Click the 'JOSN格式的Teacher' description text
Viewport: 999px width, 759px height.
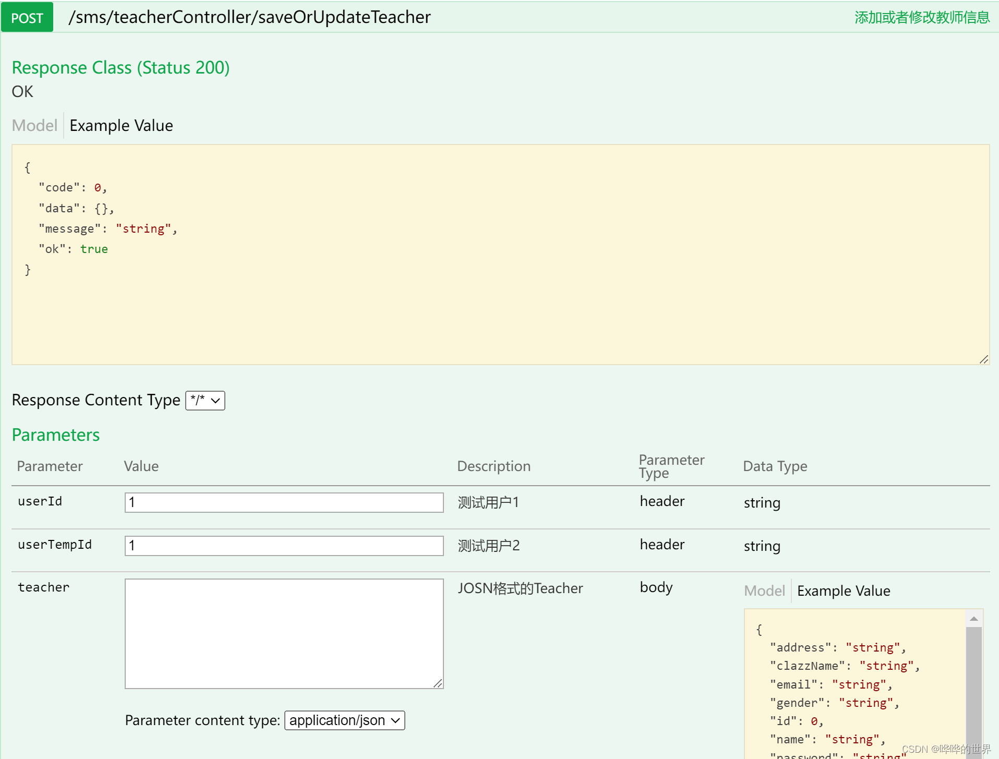[520, 588]
